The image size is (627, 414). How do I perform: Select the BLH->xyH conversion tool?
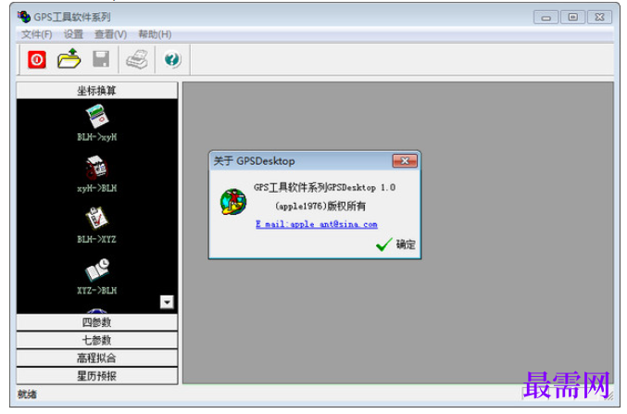tap(96, 123)
